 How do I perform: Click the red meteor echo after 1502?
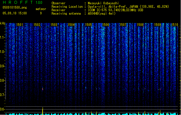pos(43,89)
